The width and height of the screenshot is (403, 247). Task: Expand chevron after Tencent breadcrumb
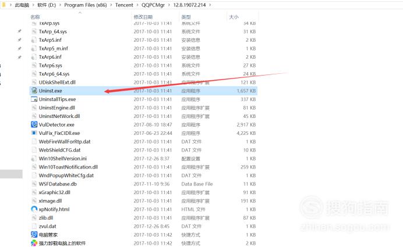click(x=137, y=5)
